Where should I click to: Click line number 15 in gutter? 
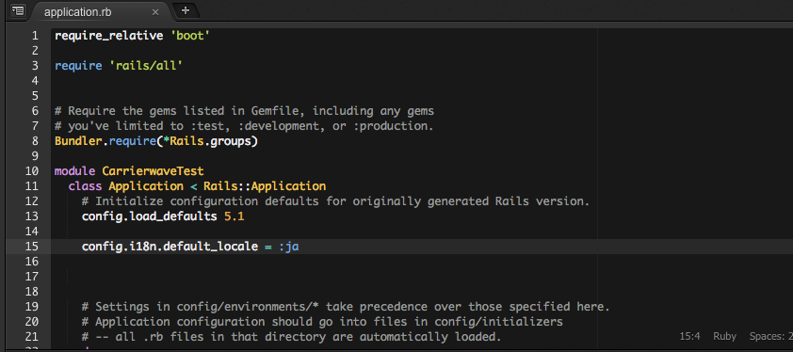click(x=31, y=247)
